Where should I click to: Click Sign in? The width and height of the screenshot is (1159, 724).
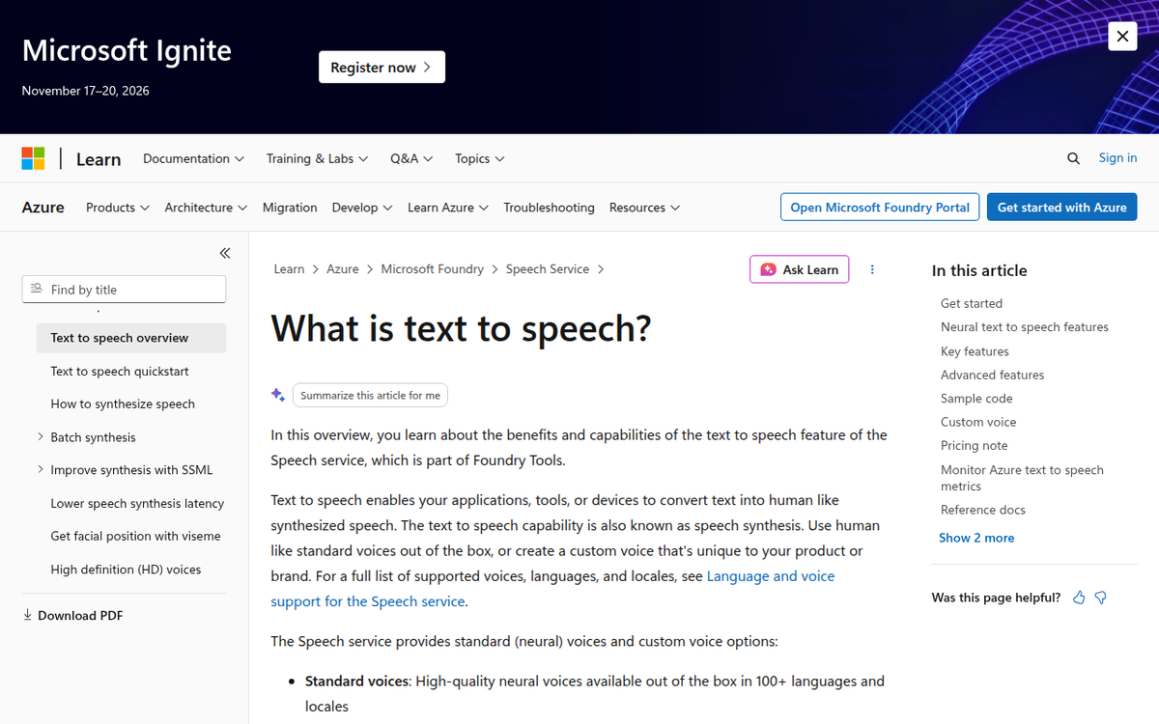tap(1117, 158)
